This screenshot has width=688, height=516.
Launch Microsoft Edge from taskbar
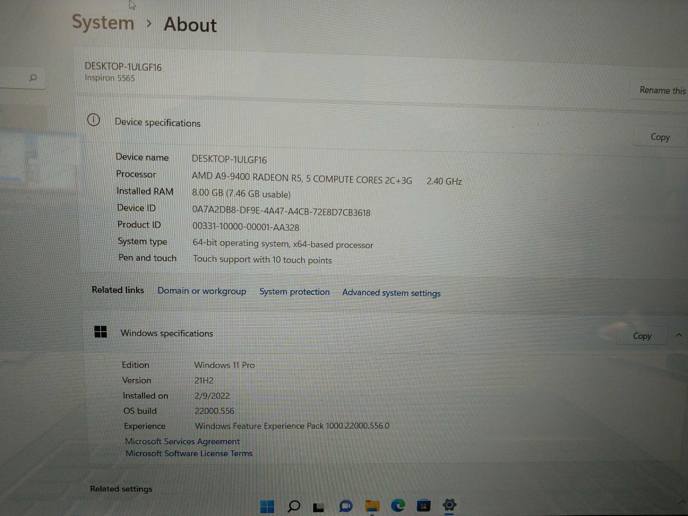click(398, 505)
